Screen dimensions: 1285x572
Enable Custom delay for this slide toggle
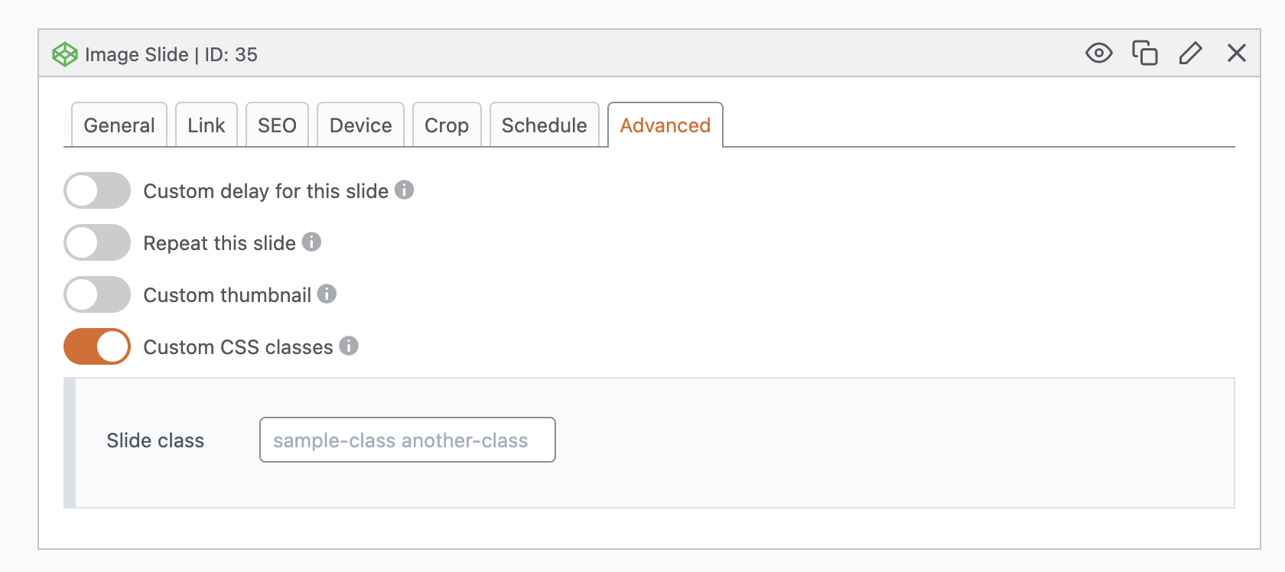coord(97,190)
